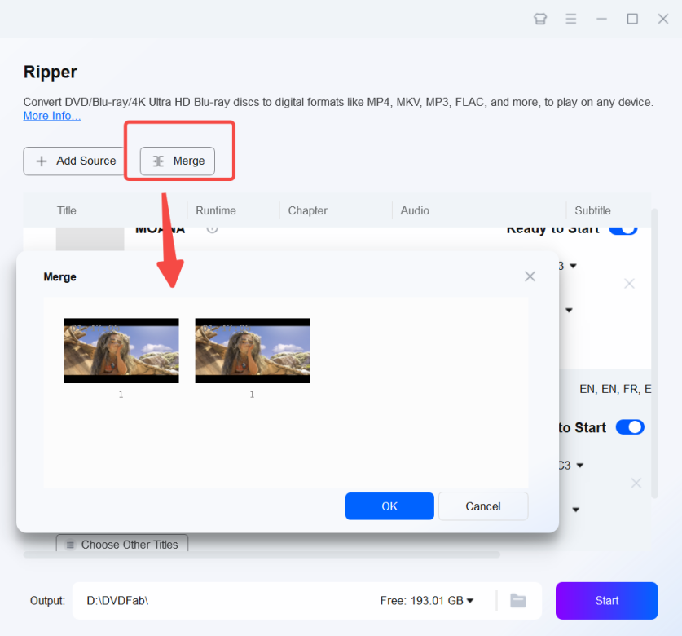Click the Audio column header
682x636 pixels.
point(415,210)
